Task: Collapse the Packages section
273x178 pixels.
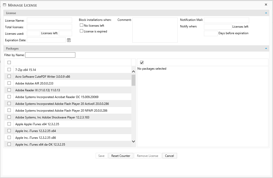Action: pyautogui.click(x=266, y=49)
